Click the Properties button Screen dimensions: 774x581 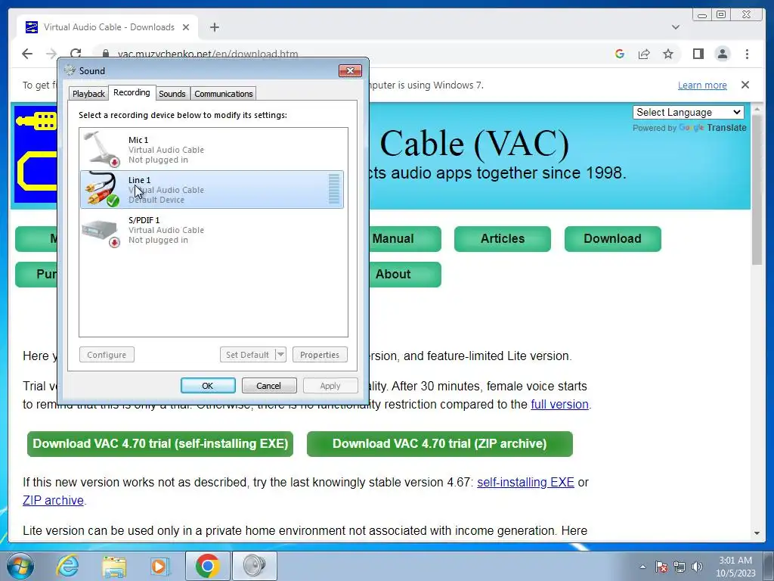(x=320, y=354)
